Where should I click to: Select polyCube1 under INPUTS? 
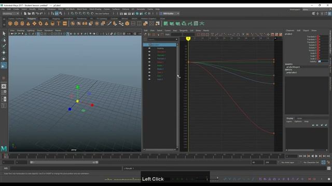[292, 72]
